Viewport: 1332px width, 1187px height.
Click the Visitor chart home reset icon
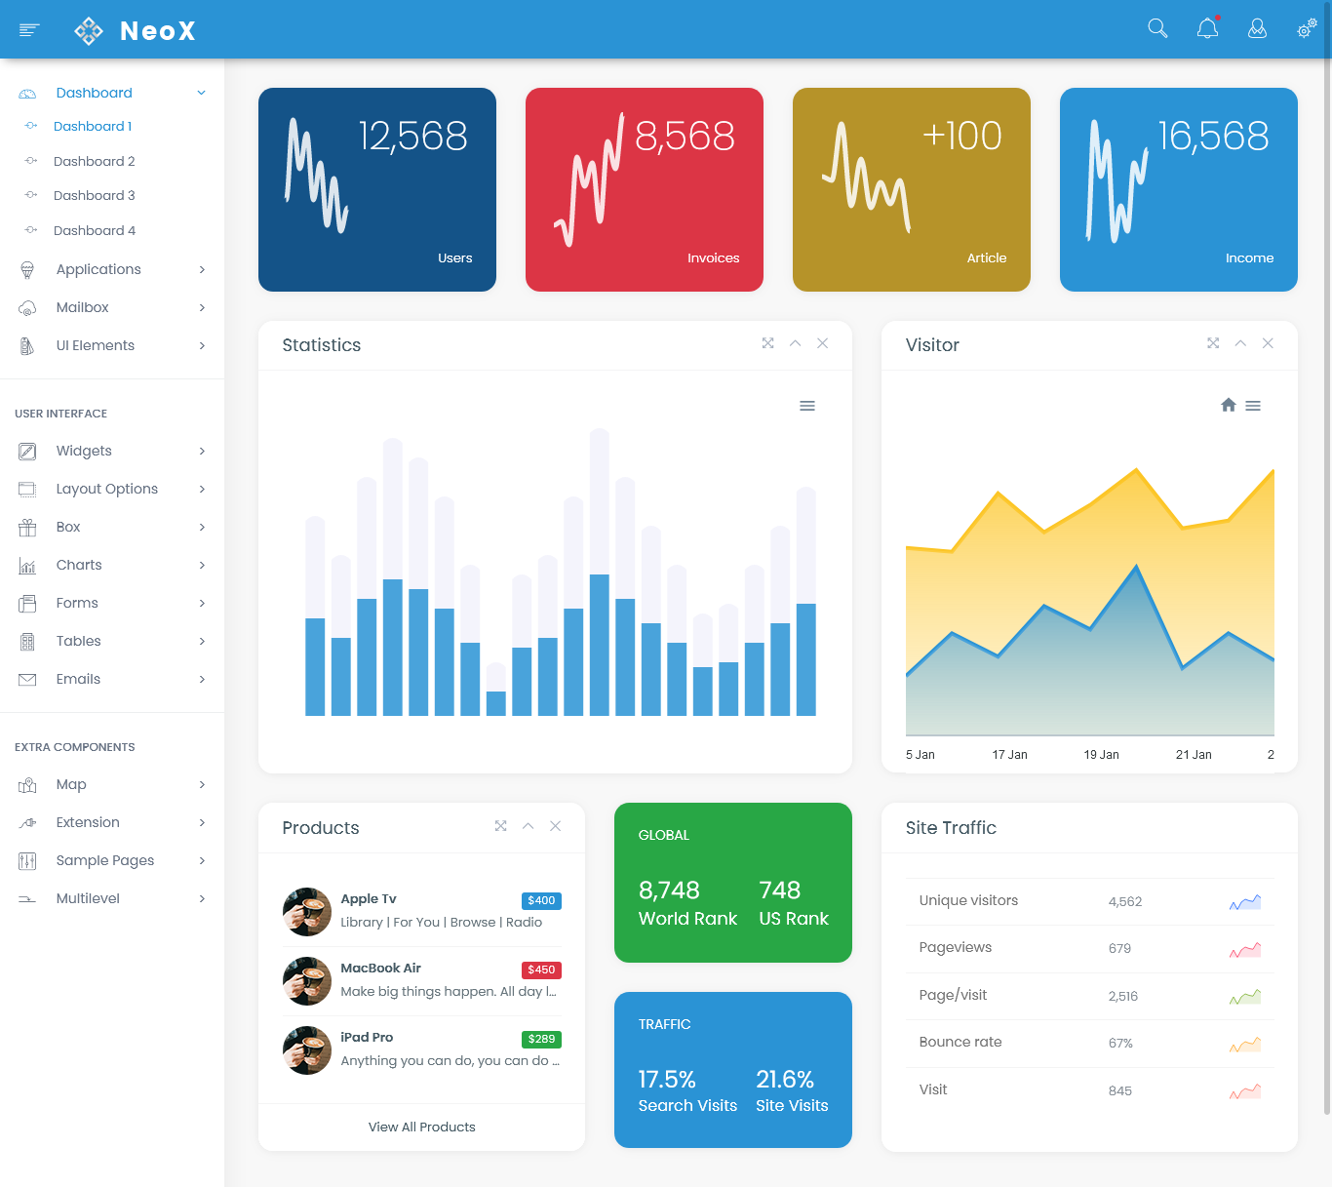click(x=1229, y=405)
